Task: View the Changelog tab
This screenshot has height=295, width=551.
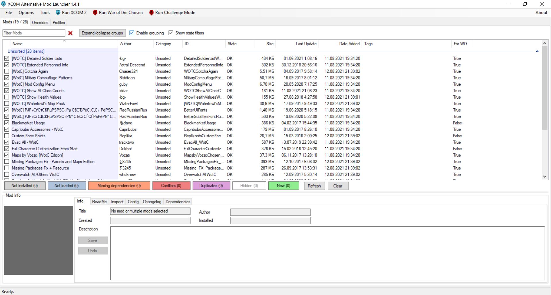Action: point(152,202)
